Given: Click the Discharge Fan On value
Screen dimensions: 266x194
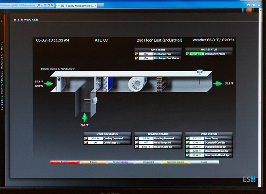Looking at the screenshot, I should point(146,54).
